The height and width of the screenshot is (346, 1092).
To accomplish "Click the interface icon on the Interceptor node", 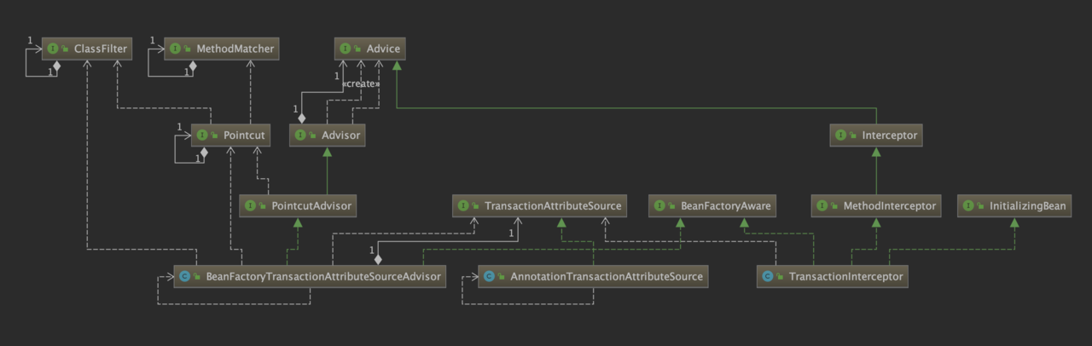I will 841,136.
